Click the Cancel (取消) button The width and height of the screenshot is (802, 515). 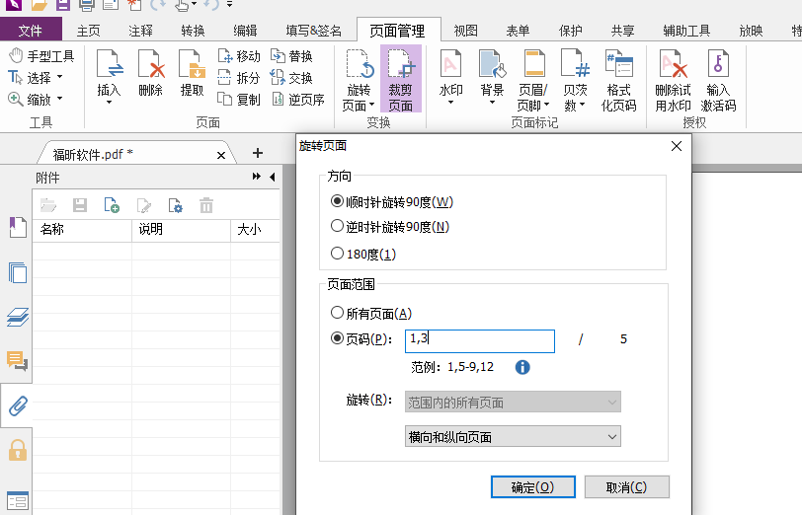pos(626,487)
